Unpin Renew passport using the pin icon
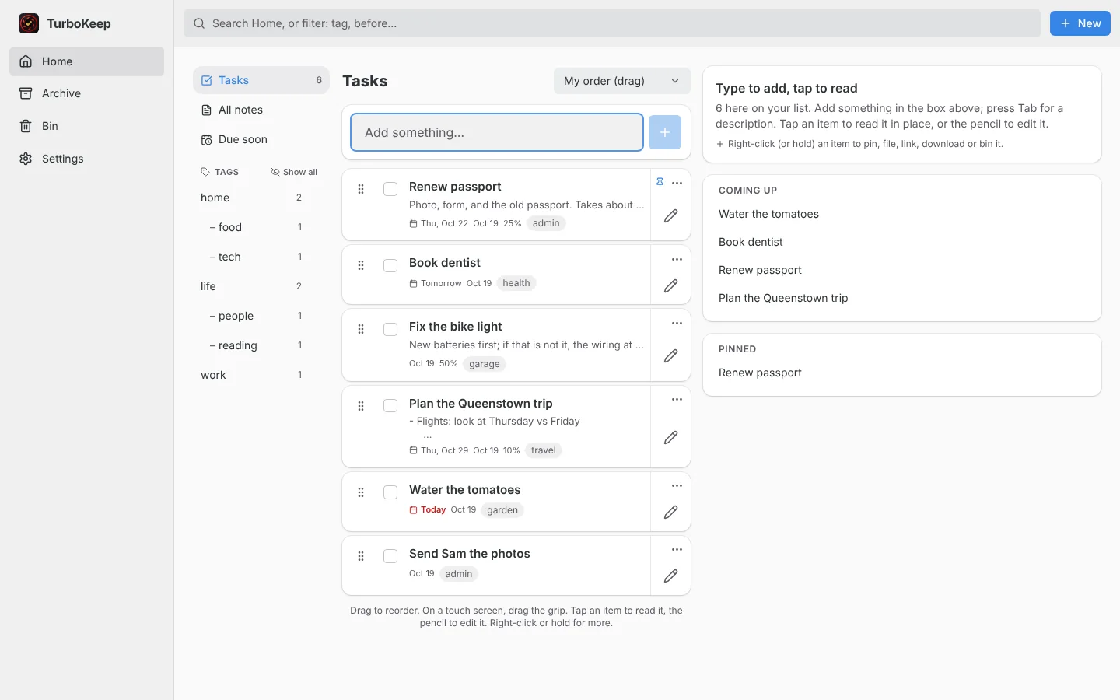1120x700 pixels. 660,183
